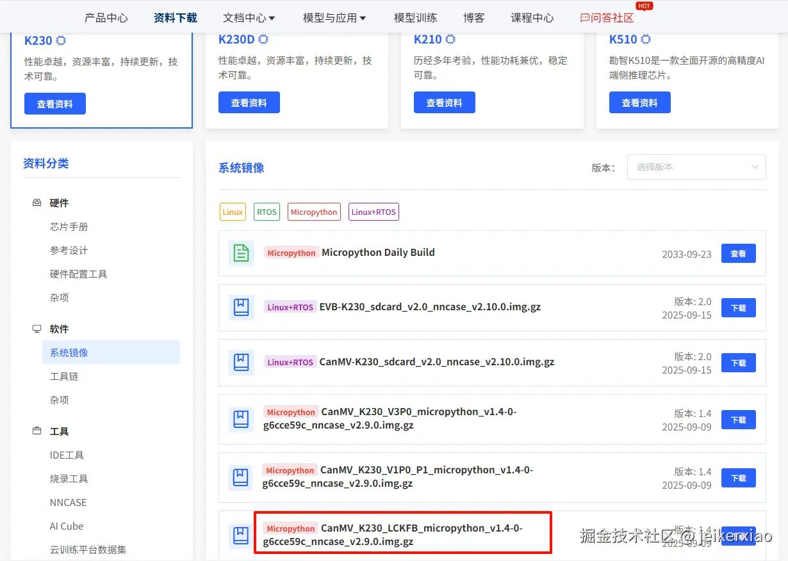Click the CanMV_K230_LCKFB_micropython filename
788x561 pixels.
coord(393,535)
